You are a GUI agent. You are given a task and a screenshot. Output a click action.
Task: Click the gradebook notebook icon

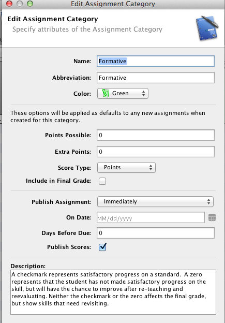coord(207,27)
